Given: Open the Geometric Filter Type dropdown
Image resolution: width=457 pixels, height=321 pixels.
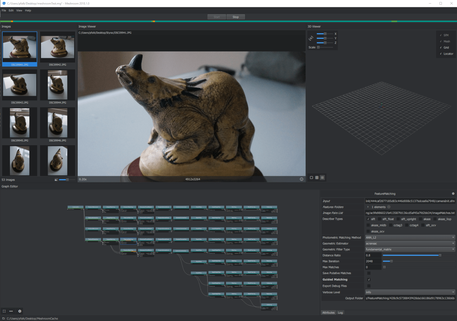Looking at the screenshot, I should (x=410, y=249).
